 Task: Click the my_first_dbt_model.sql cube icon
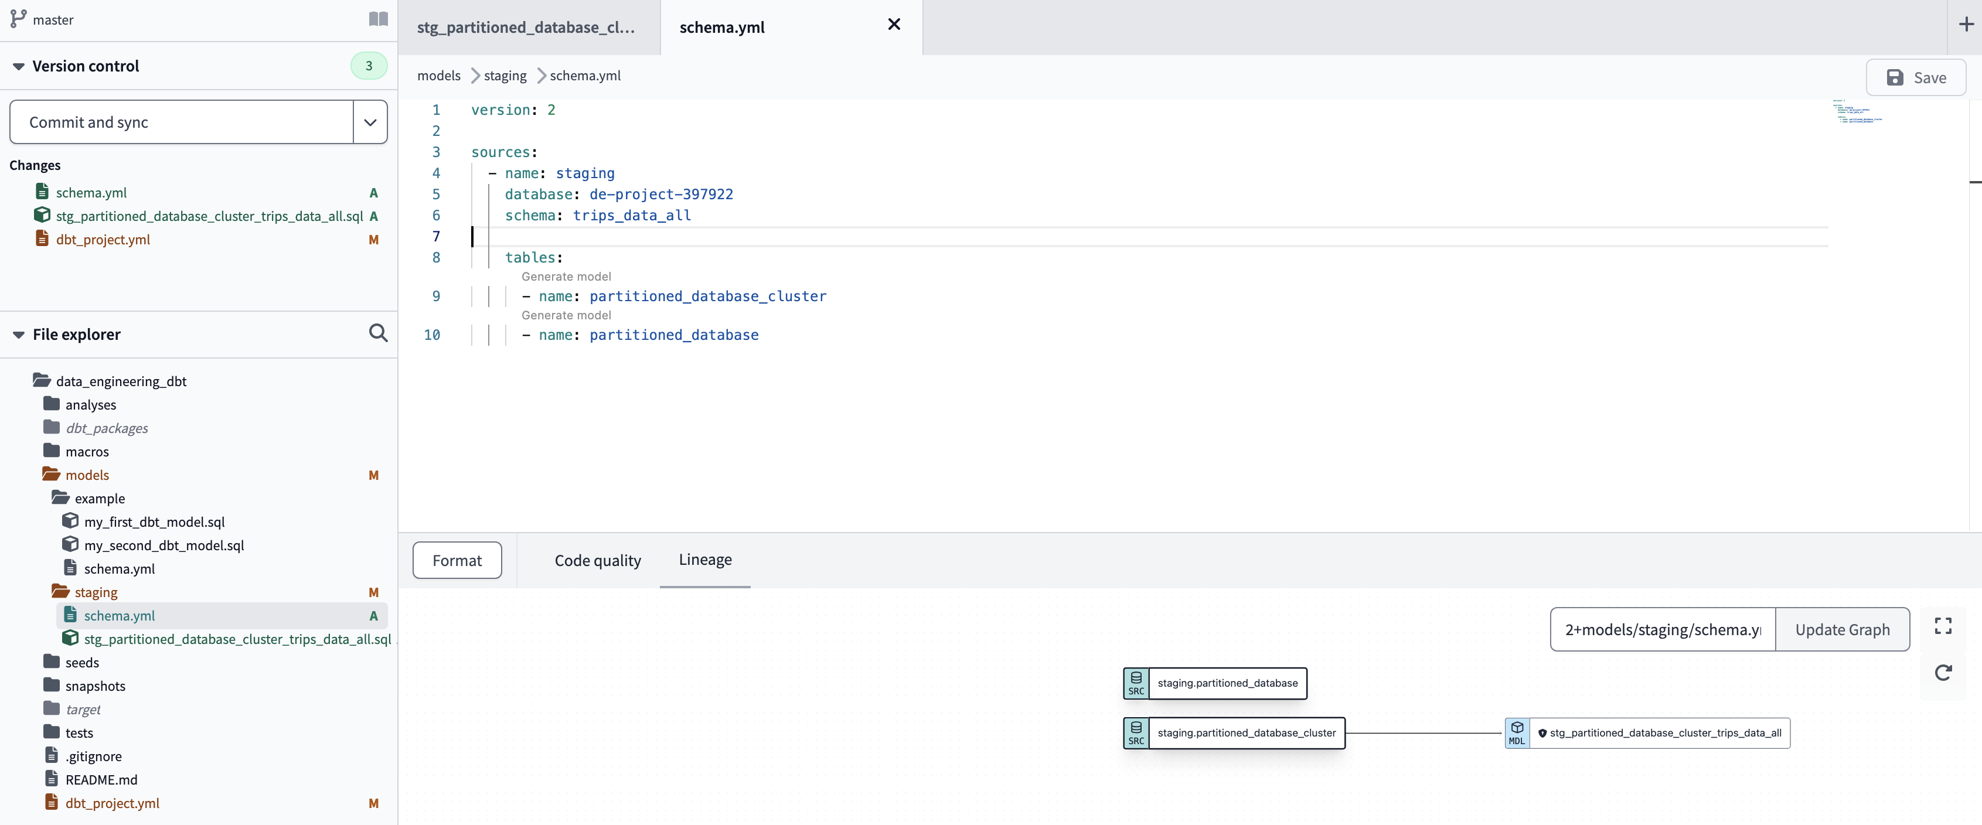tap(70, 520)
